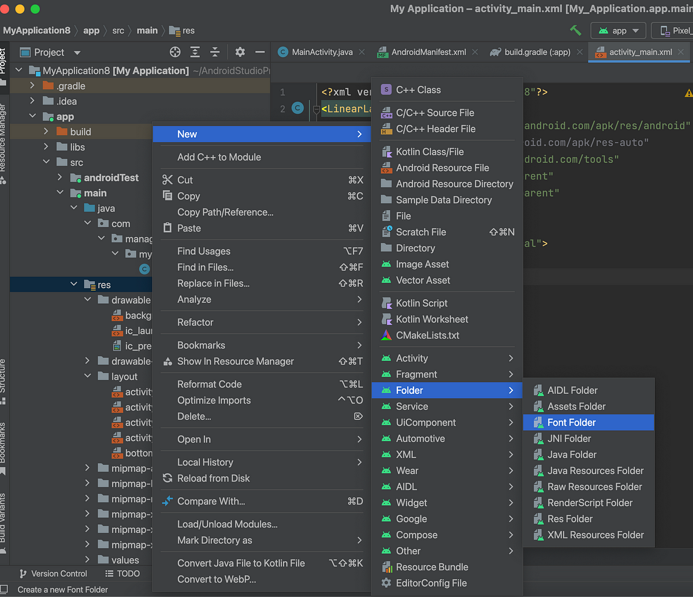This screenshot has width=693, height=597.
Task: Choose Raw Resources Folder option
Action: click(588, 487)
